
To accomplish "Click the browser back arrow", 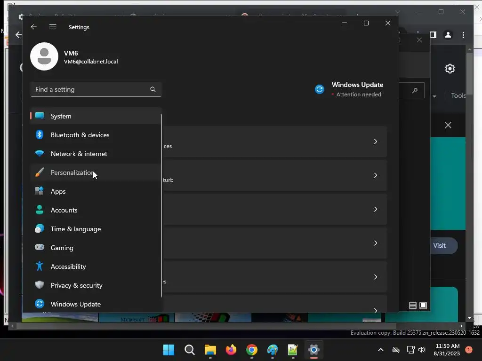I will click(x=18, y=35).
